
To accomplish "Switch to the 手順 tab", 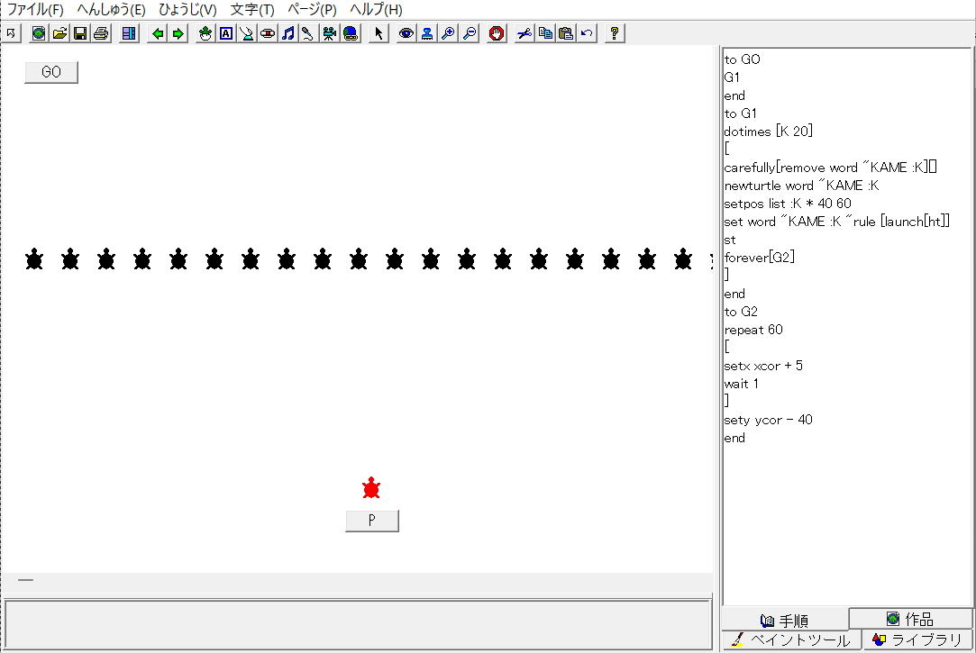I will point(784,620).
